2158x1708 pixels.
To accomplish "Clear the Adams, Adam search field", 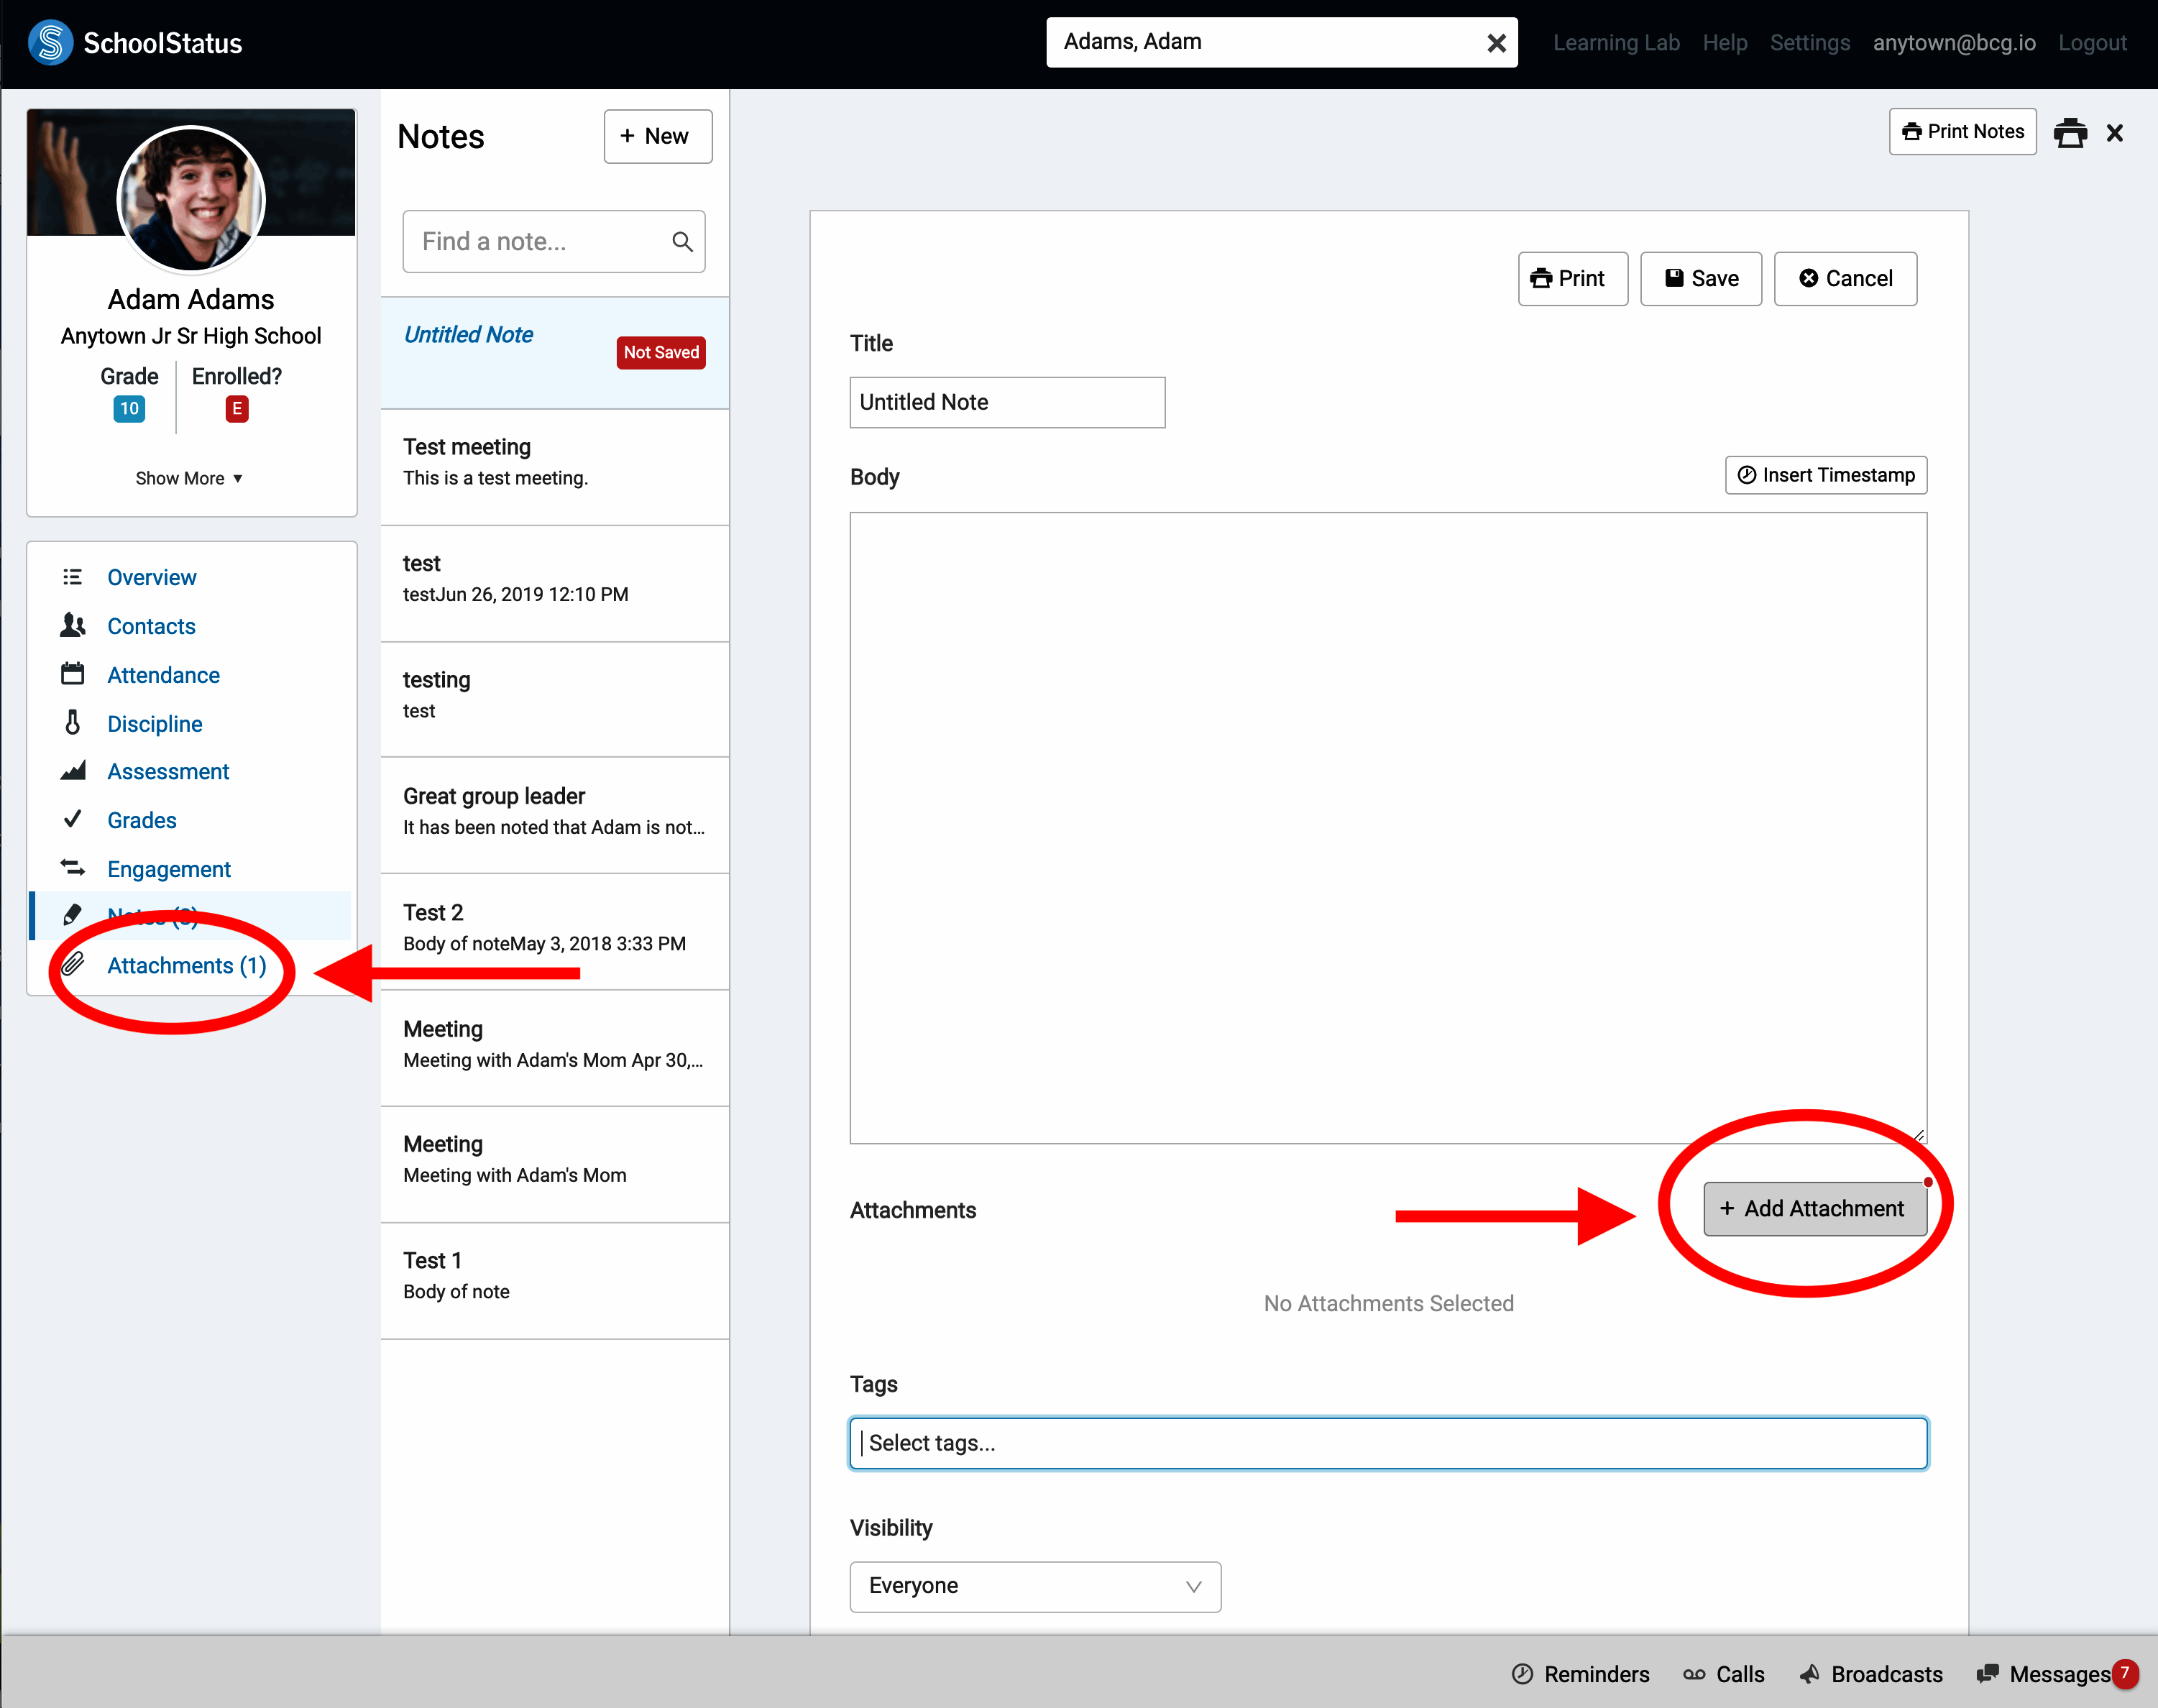I will coord(1496,43).
